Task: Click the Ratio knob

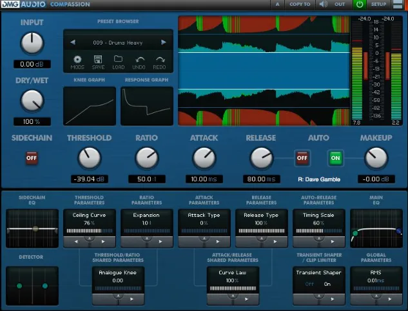Action: tap(147, 158)
